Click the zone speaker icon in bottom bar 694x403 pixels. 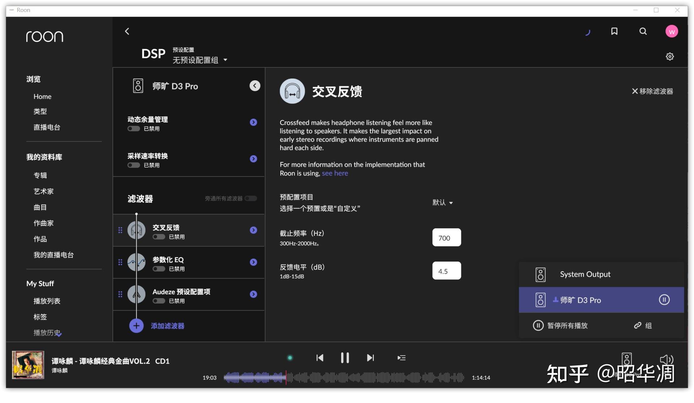coord(627,360)
